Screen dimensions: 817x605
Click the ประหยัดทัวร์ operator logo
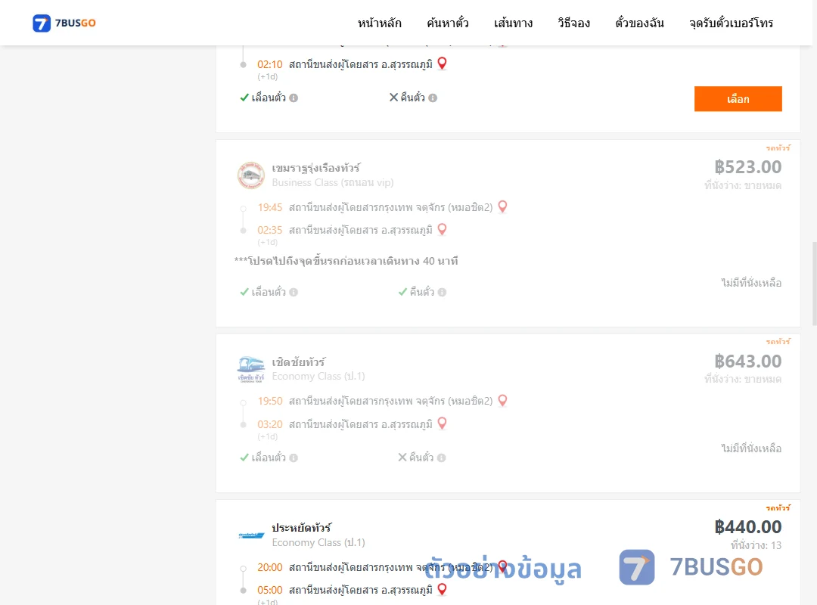click(x=251, y=535)
